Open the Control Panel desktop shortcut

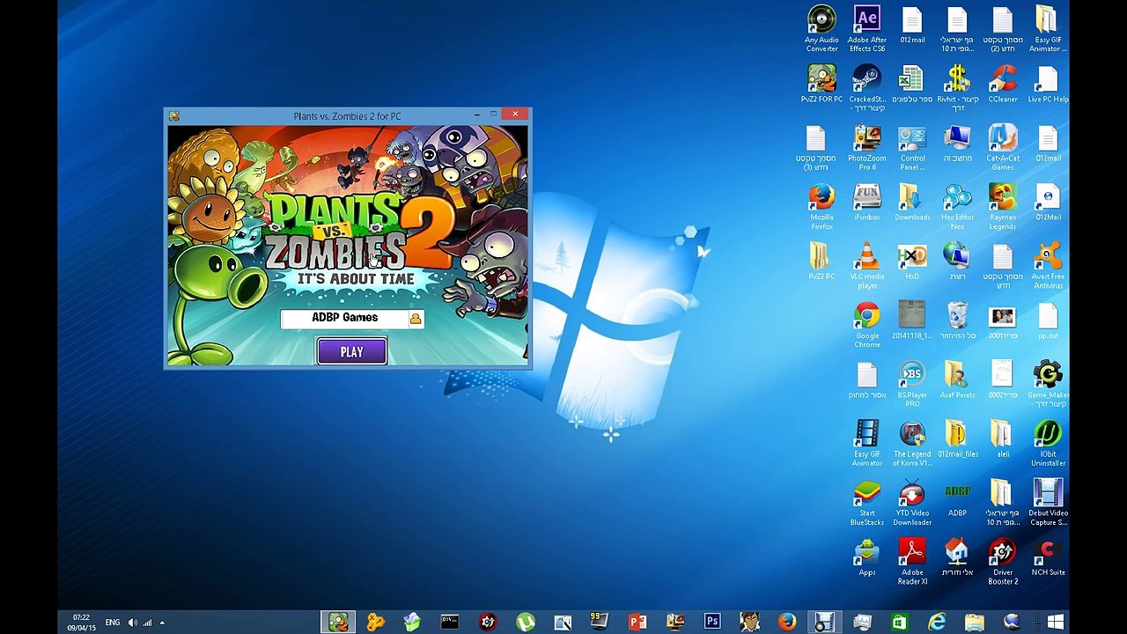click(912, 147)
